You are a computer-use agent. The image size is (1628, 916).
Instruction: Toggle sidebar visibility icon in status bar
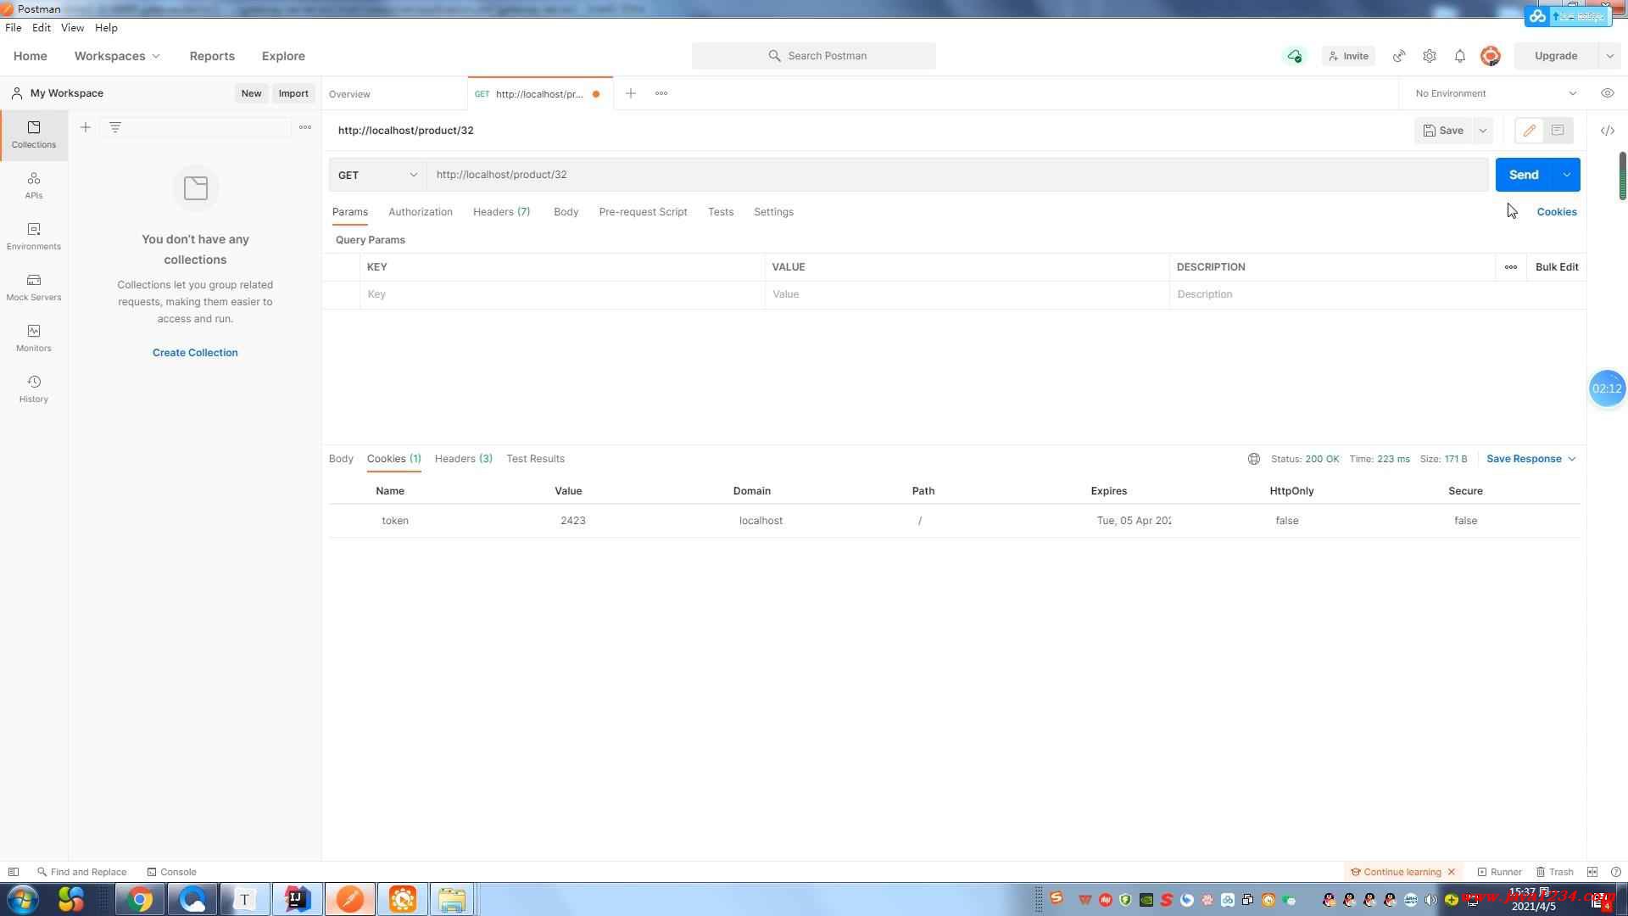(14, 872)
